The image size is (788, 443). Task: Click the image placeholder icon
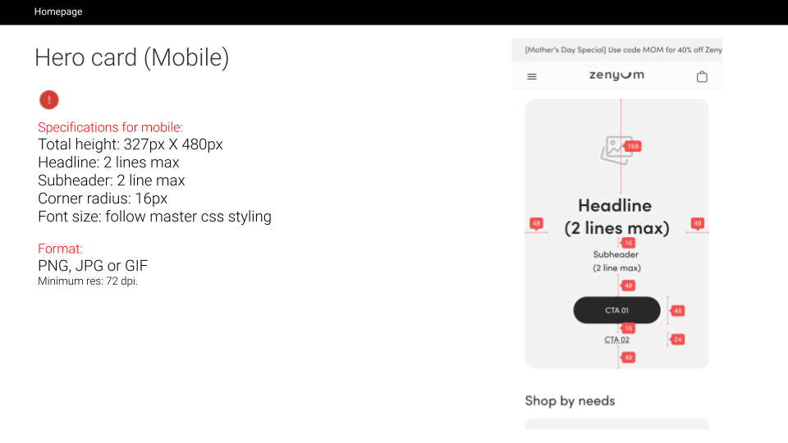[616, 150]
